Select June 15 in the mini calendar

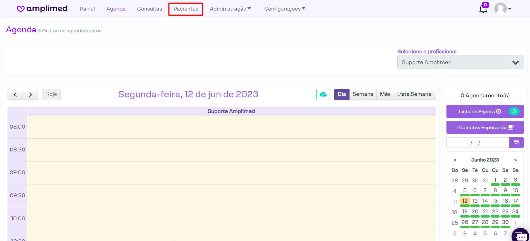coord(495,201)
